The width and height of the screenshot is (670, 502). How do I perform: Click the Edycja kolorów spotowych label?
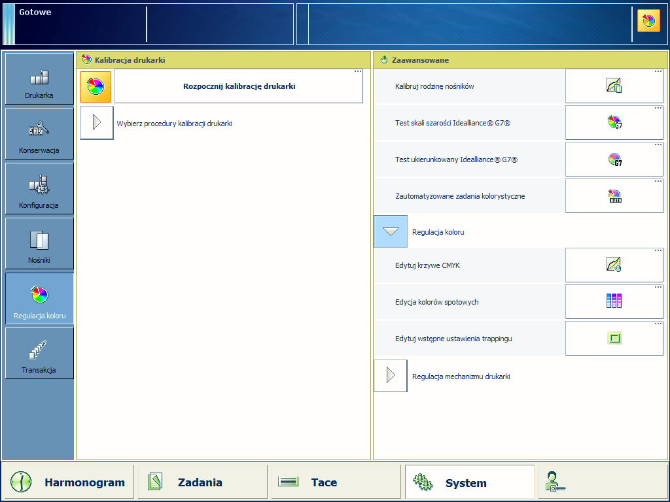click(436, 302)
